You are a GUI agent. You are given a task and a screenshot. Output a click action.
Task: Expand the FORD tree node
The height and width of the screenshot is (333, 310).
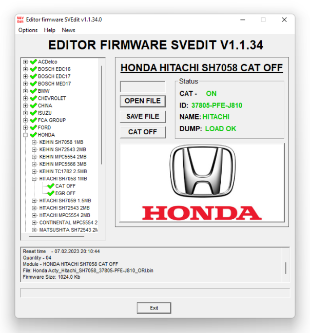25,128
